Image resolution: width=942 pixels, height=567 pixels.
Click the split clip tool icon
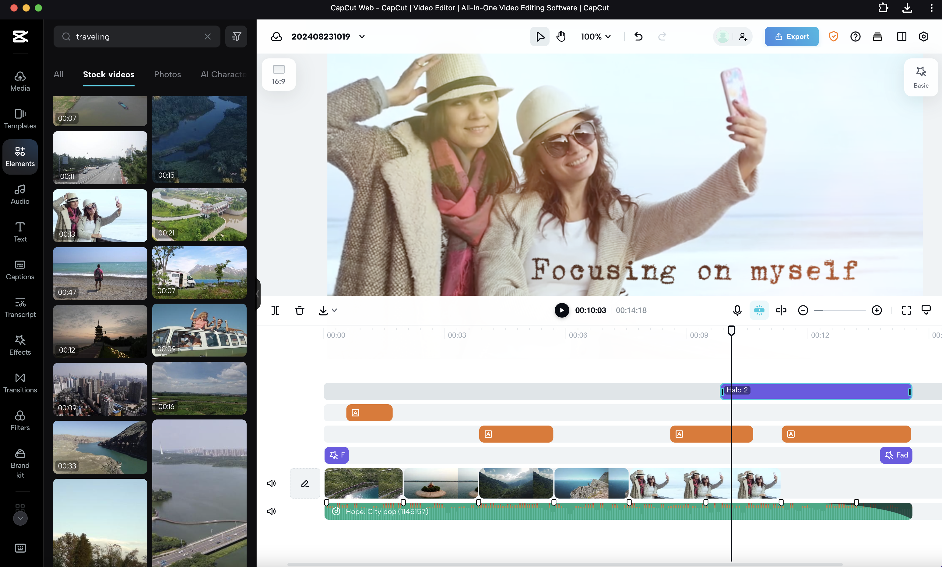click(275, 310)
